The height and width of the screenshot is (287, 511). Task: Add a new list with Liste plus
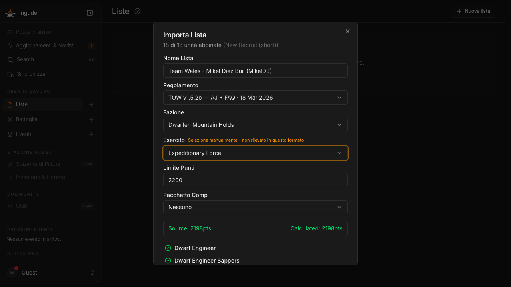pos(91,105)
